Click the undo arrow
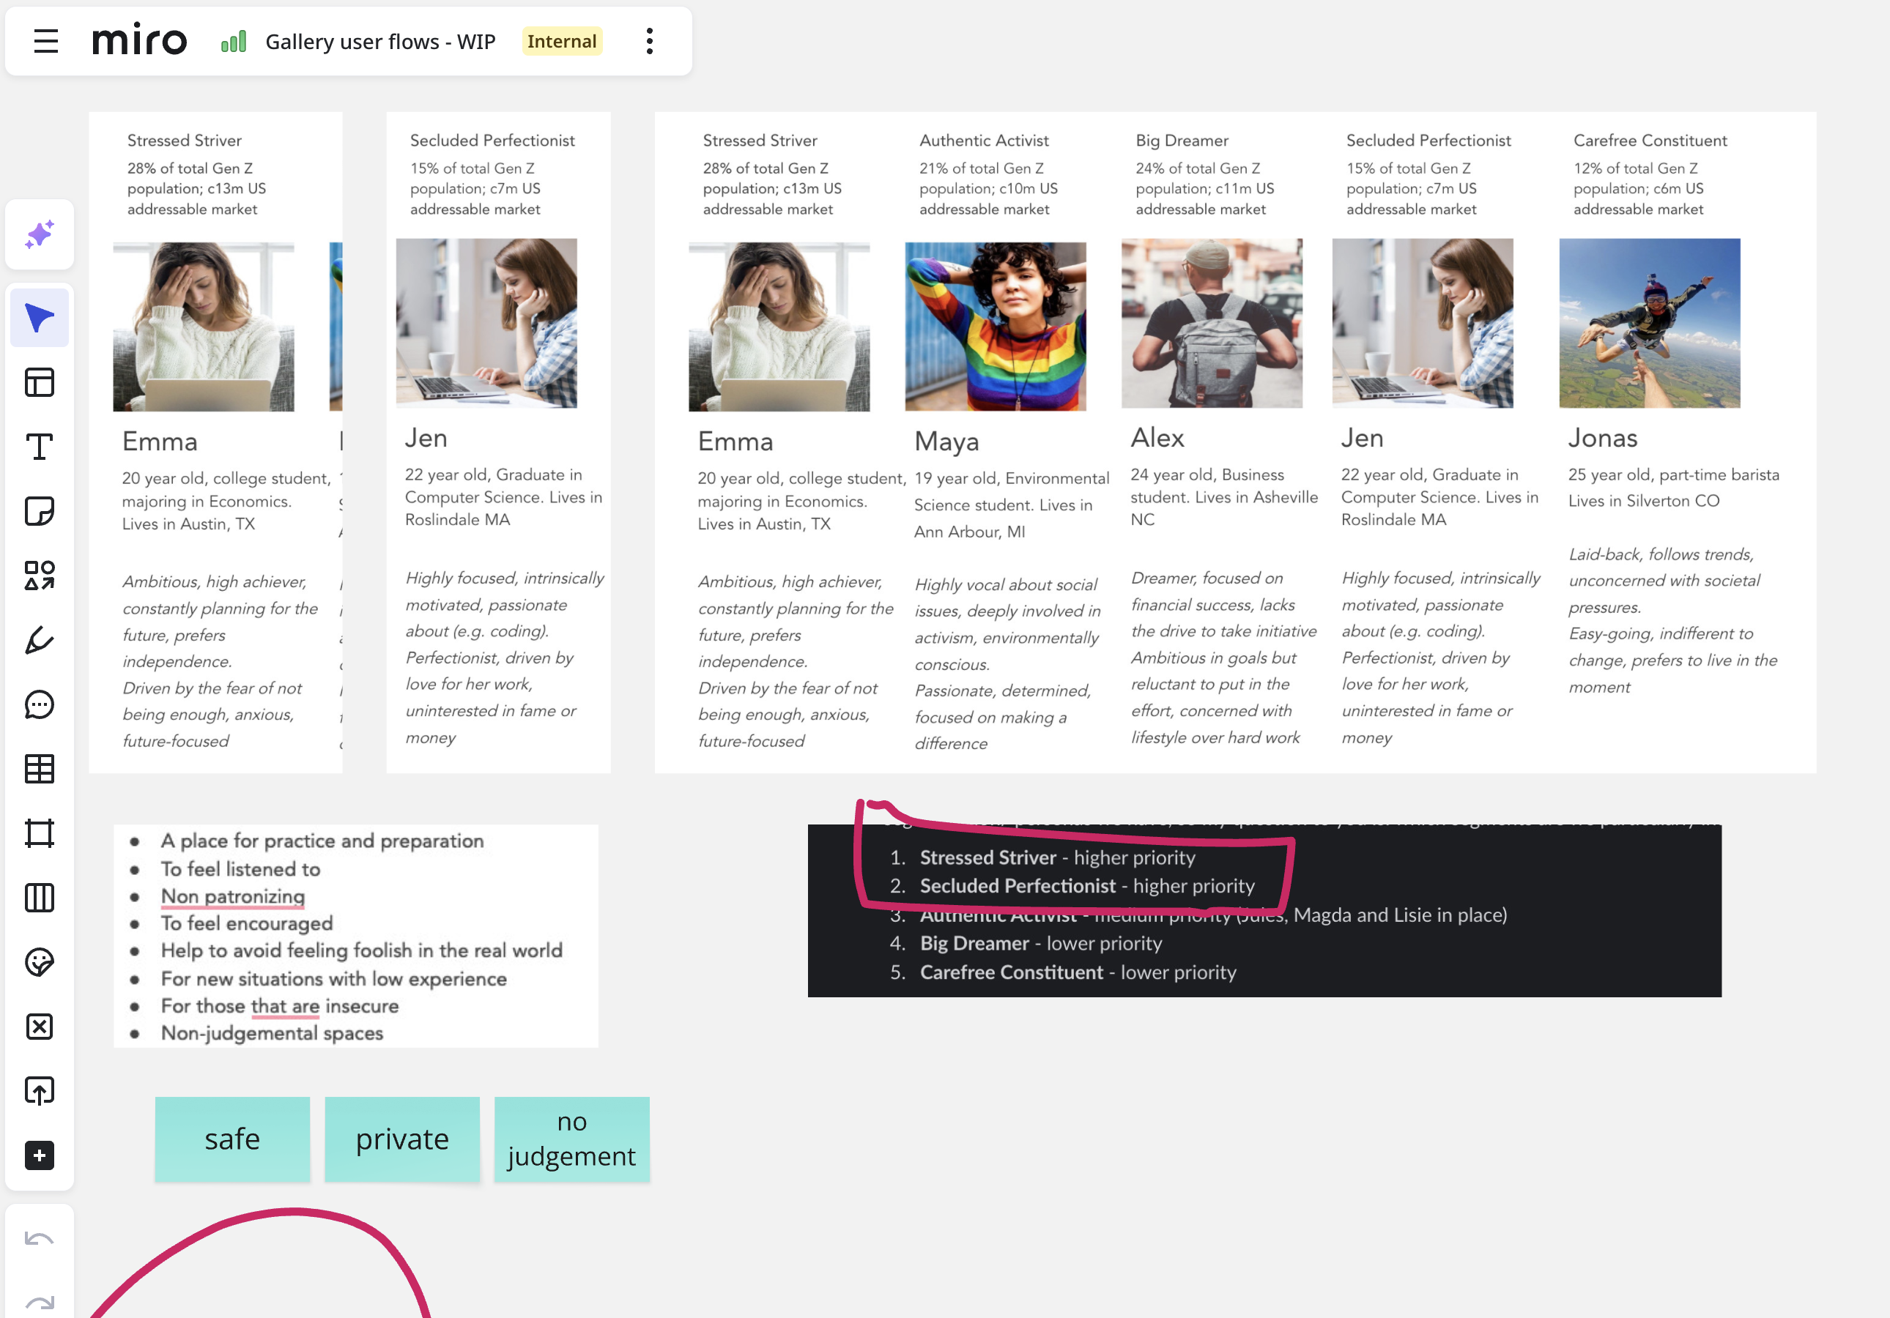This screenshot has width=1890, height=1318. (39, 1237)
